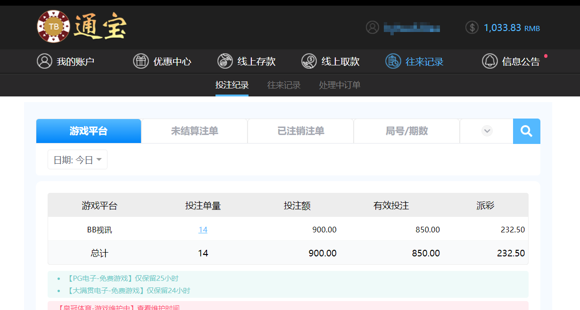Screen dimensions: 580x310
Task: Click the blue search magnifier button
Action: pos(526,131)
